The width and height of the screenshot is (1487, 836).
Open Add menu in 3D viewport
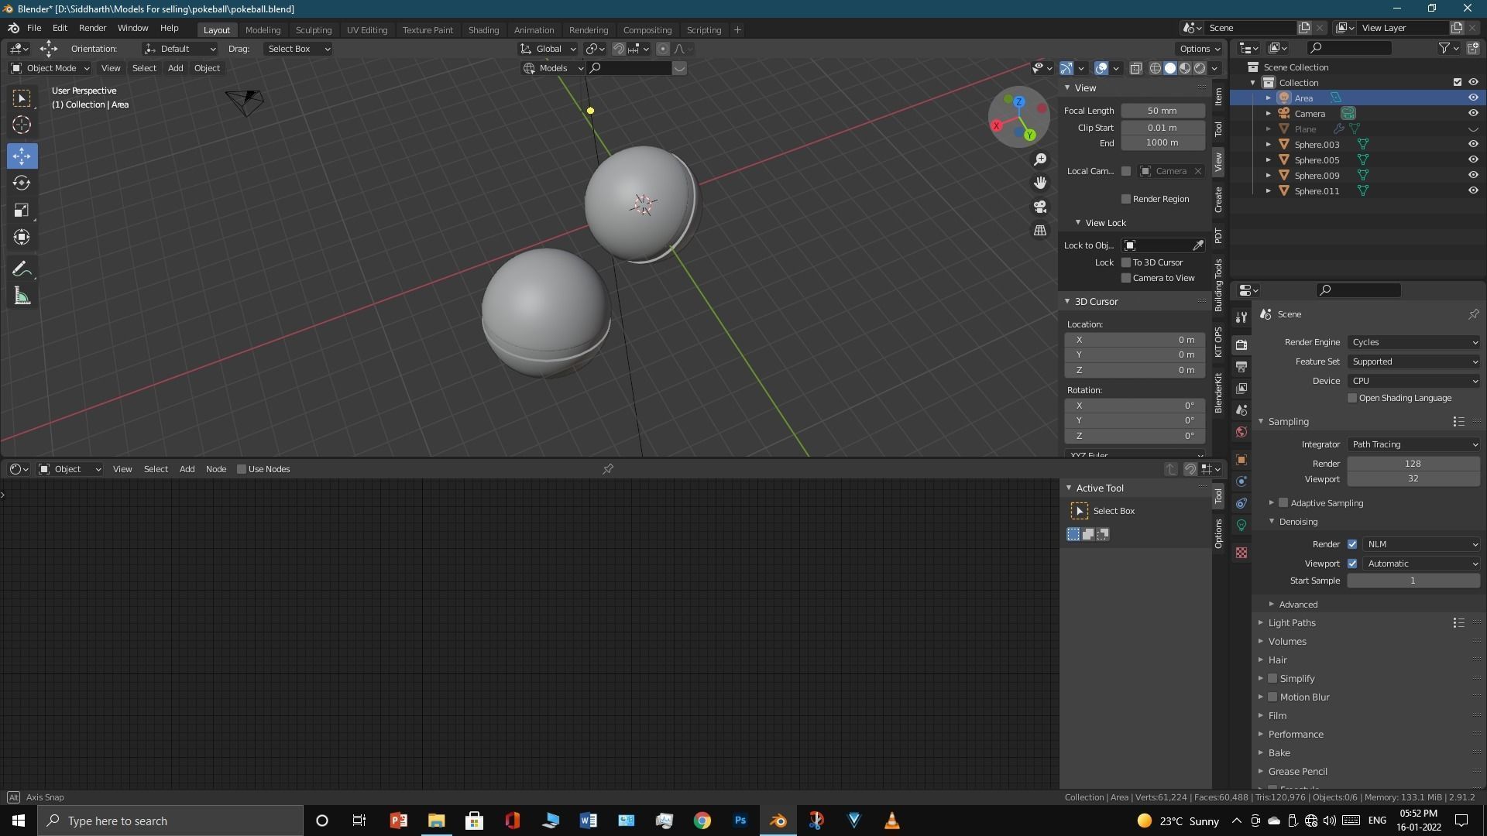175,68
